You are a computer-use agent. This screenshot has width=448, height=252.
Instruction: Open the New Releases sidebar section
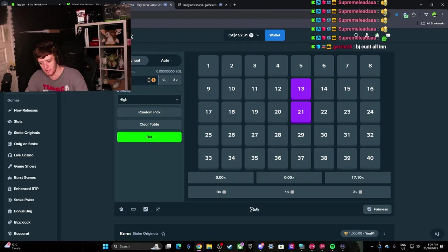tap(23, 110)
